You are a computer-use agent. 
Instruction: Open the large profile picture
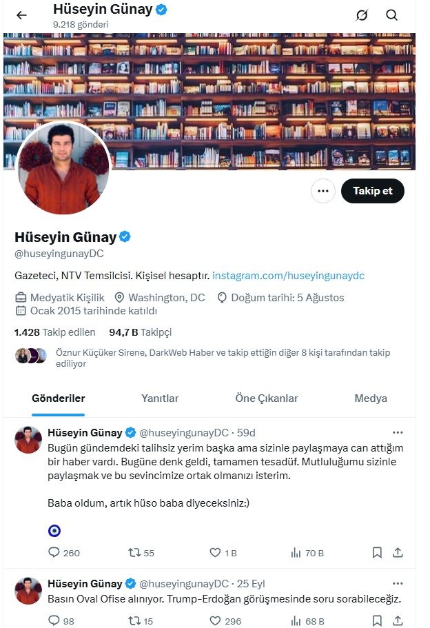click(x=63, y=168)
